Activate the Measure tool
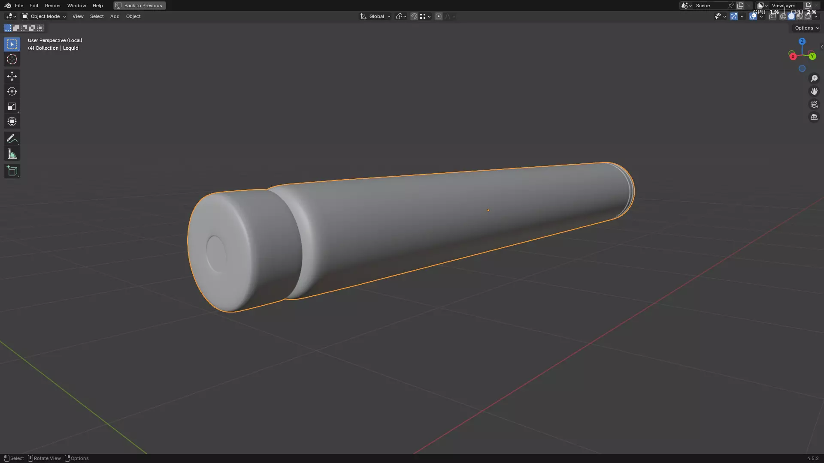The height and width of the screenshot is (463, 824). tap(12, 154)
